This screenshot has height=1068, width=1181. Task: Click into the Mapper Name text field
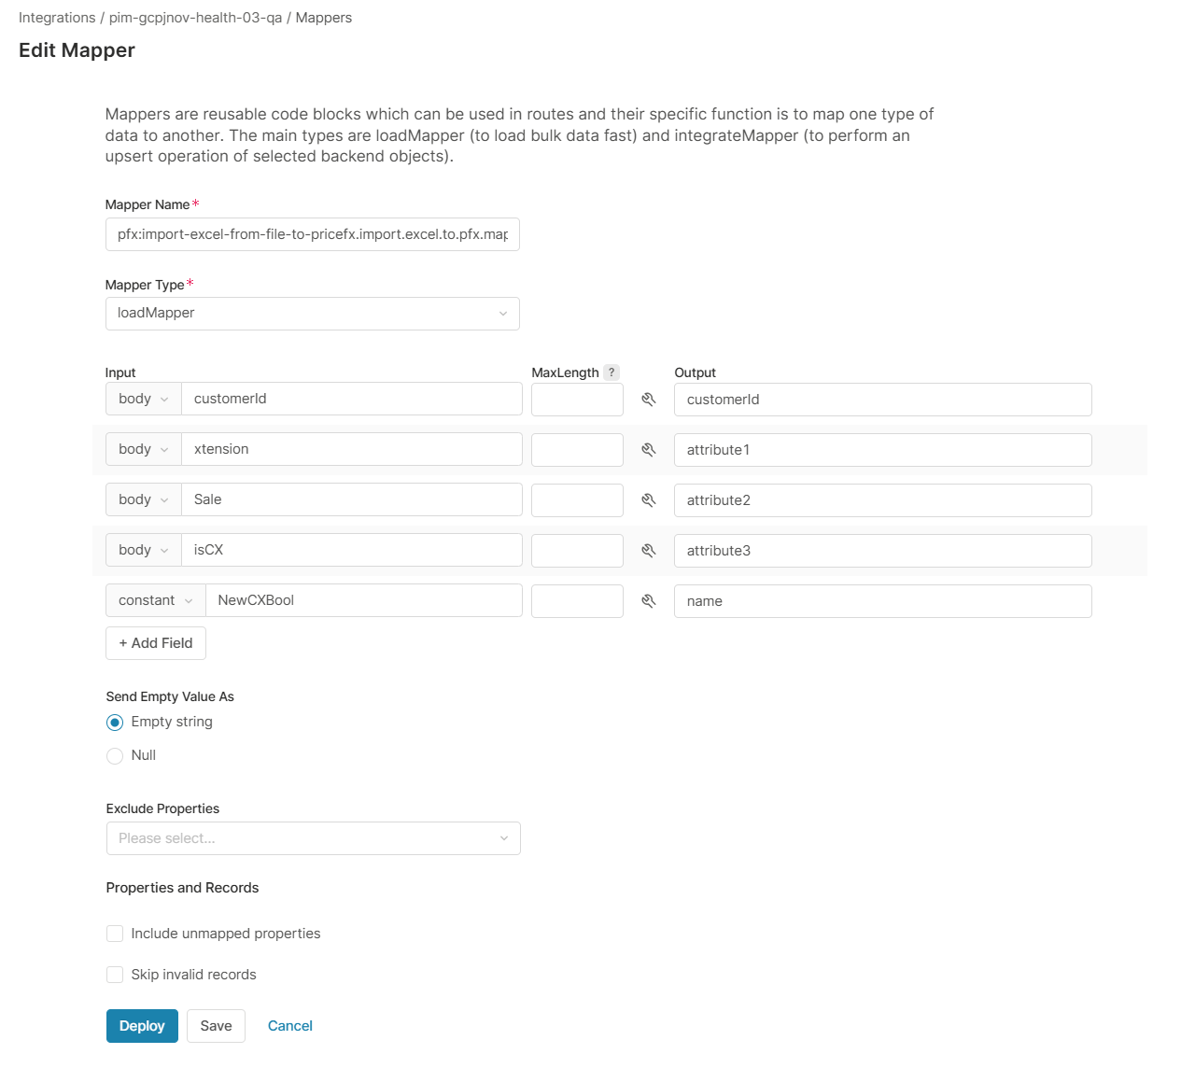coord(312,234)
